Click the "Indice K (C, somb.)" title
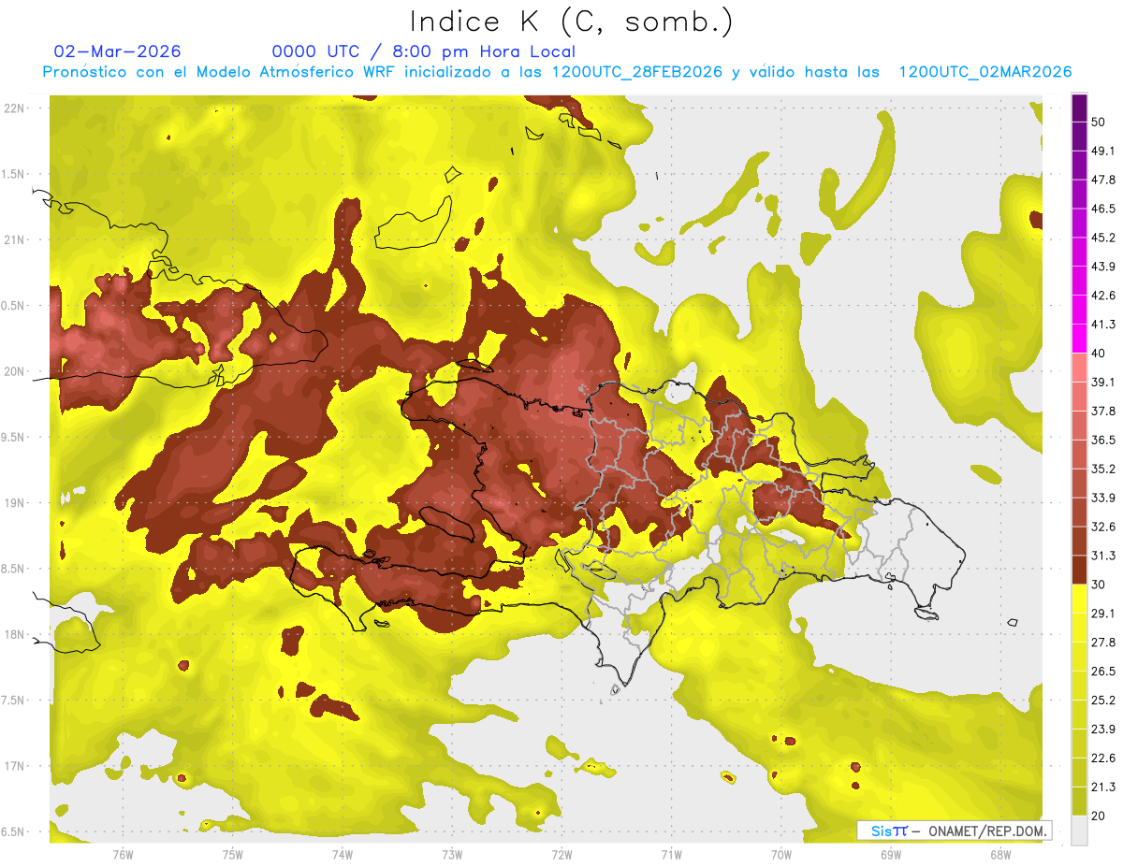 pos(572,22)
